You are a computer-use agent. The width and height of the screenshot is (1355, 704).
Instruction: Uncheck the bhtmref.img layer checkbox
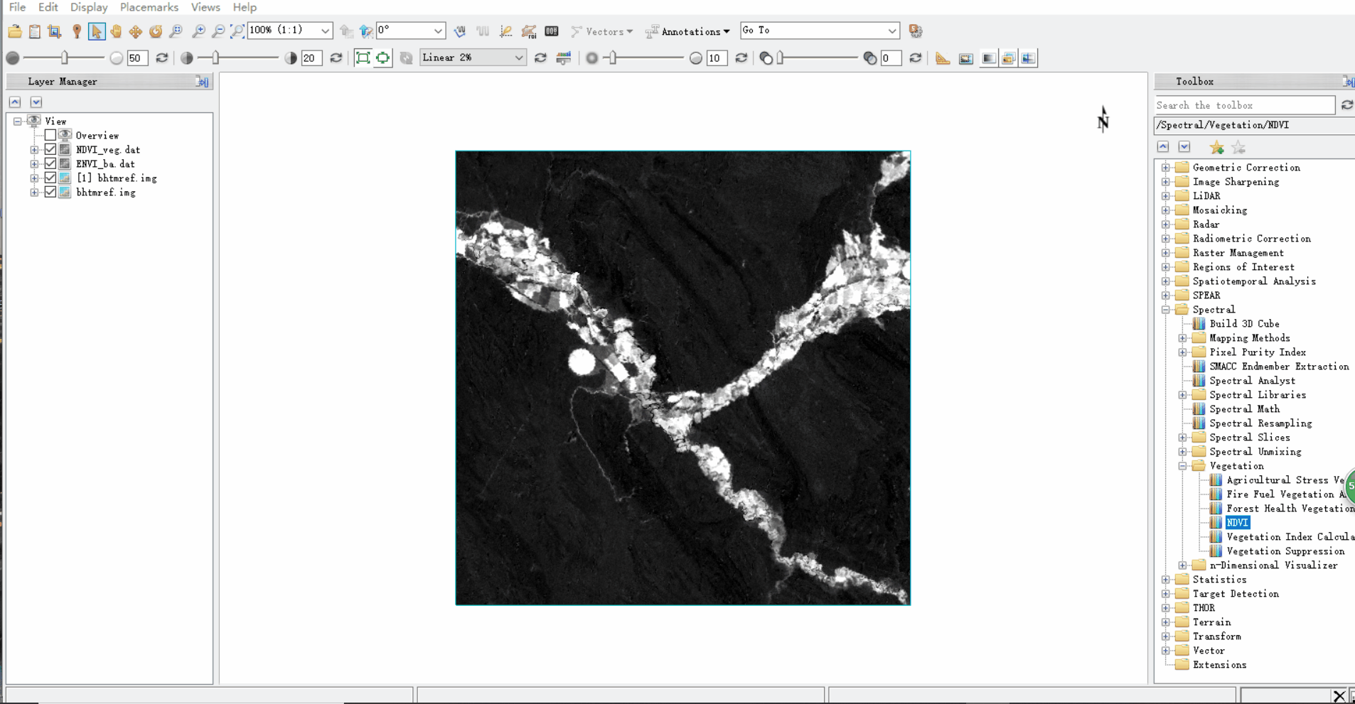[x=50, y=192]
